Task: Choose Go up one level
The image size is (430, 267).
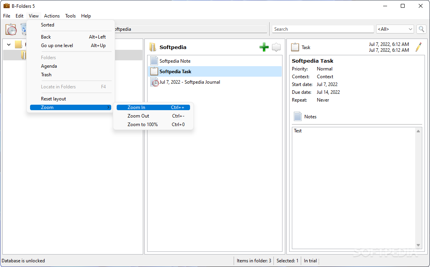Action: click(x=71, y=46)
